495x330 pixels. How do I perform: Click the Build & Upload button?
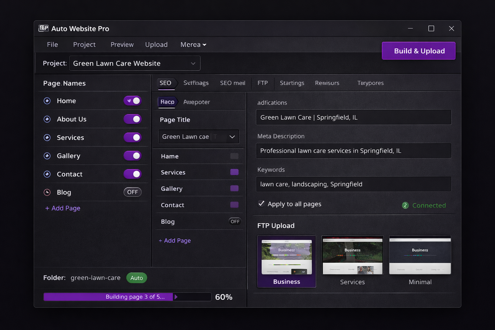[x=418, y=51]
